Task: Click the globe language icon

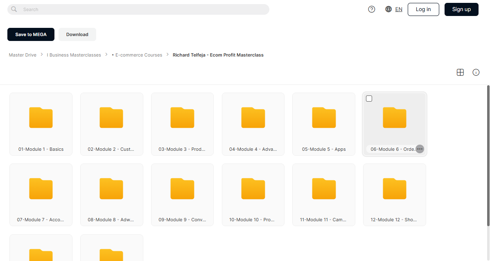Action: pos(388,9)
